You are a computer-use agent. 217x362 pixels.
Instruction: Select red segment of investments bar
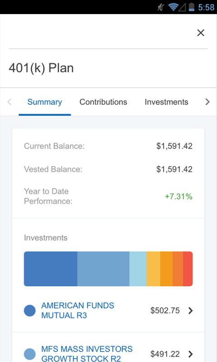(x=188, y=269)
